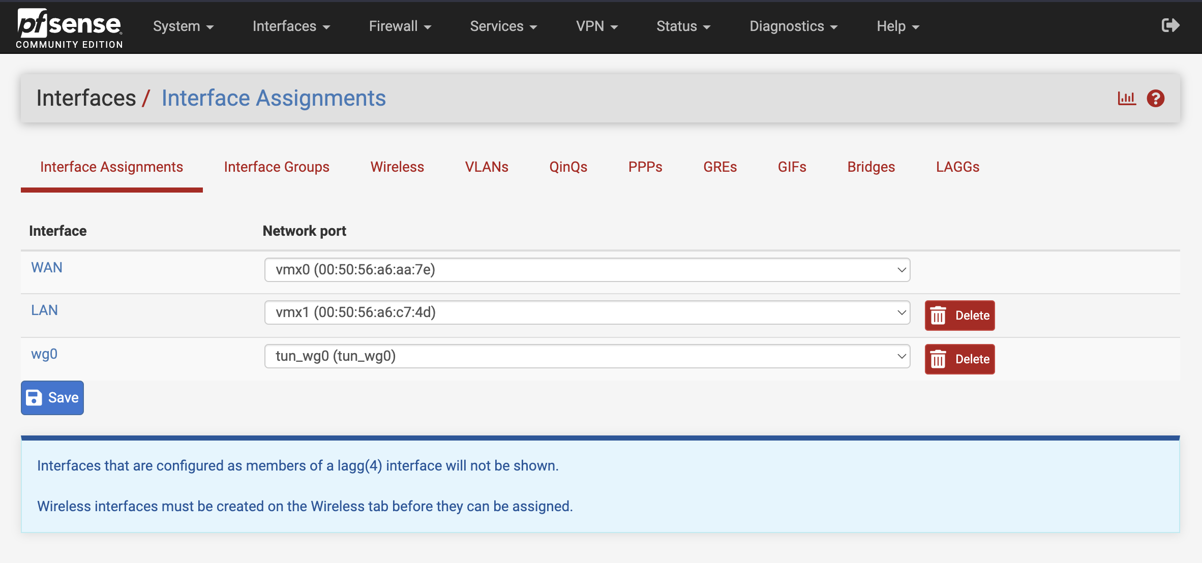Open the Firewall menu
Image resolution: width=1202 pixels, height=563 pixels.
400,26
